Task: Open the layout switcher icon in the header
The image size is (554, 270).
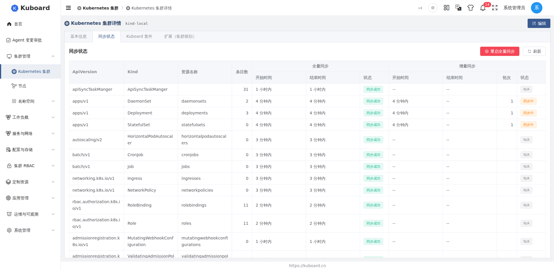Action: (x=446, y=8)
